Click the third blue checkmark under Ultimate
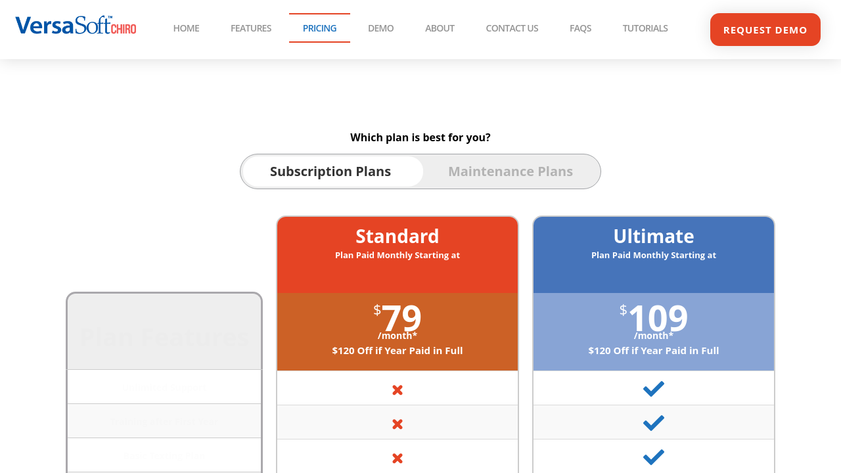 click(654, 457)
